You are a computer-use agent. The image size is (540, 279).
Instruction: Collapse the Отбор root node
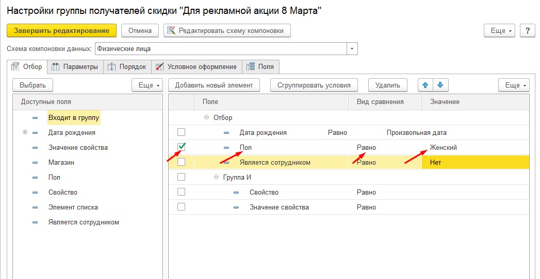click(x=206, y=117)
